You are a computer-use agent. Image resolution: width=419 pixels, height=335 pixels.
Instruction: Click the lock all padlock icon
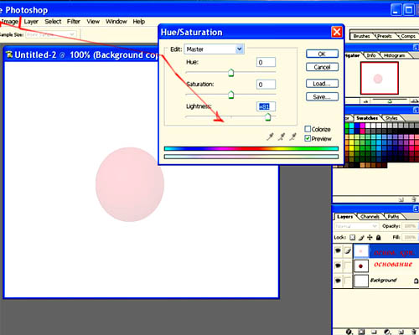[379, 237]
